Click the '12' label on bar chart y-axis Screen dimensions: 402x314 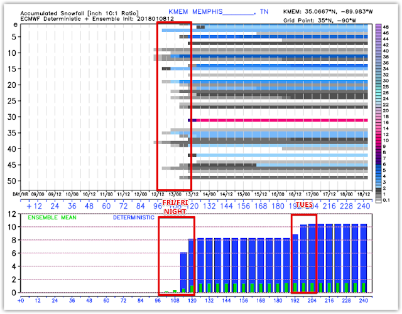(12, 214)
